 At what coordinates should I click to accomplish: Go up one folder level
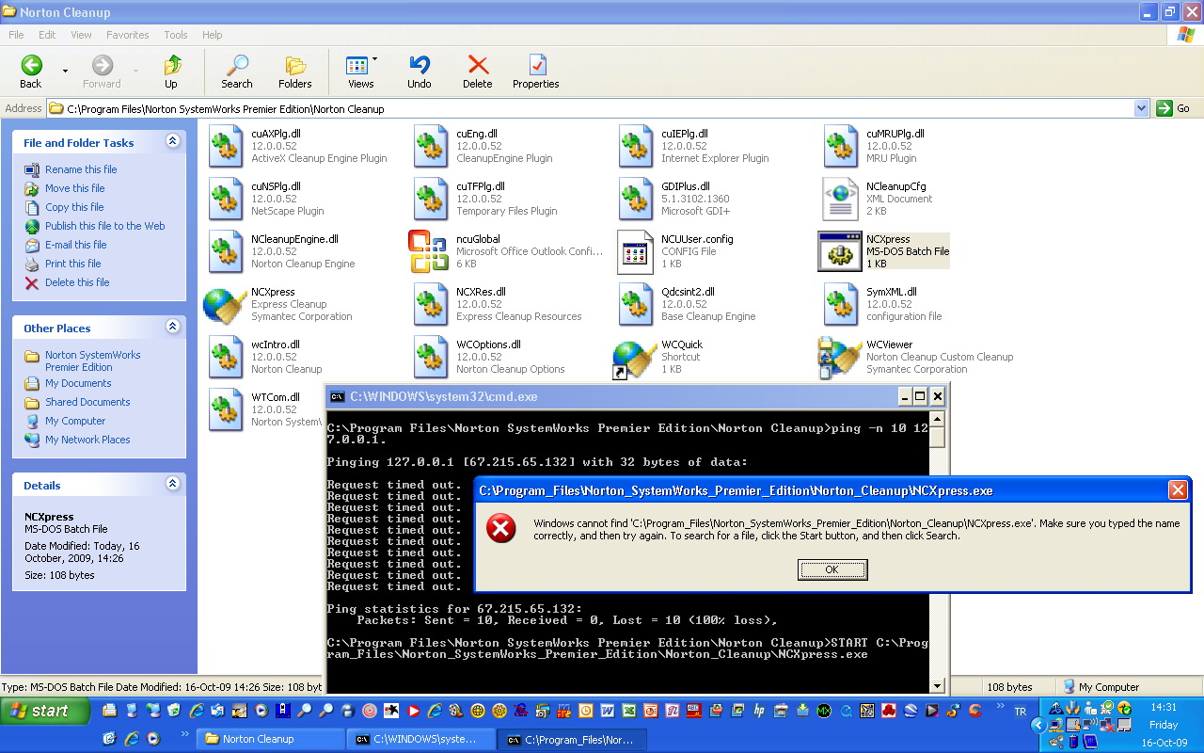point(171,72)
